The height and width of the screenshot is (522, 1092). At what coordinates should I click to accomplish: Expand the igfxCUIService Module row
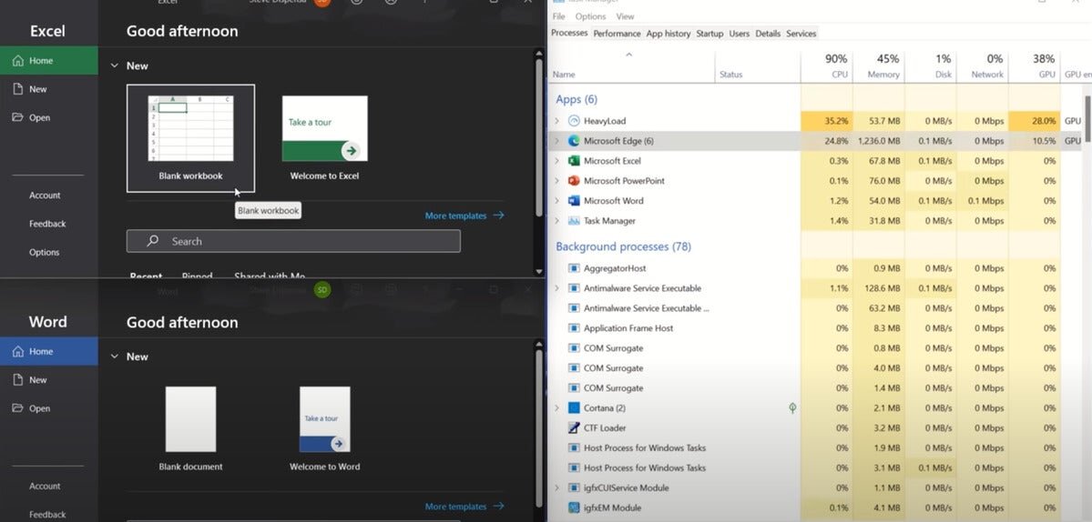pos(556,488)
